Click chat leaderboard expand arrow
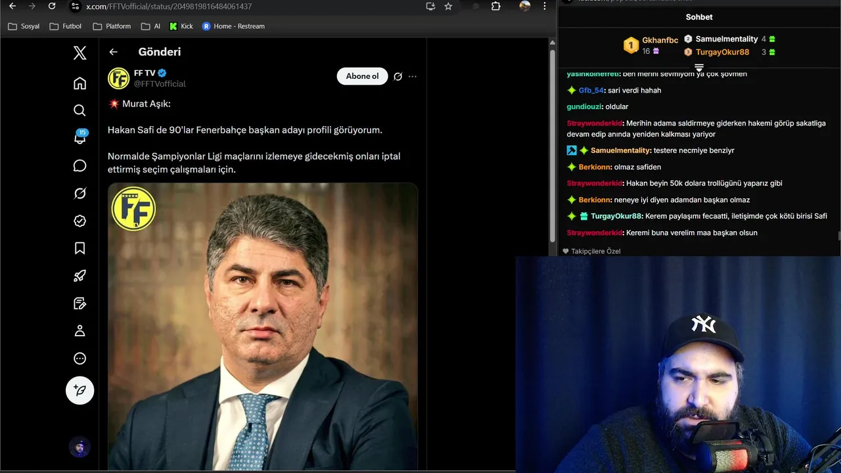The height and width of the screenshot is (473, 841). [x=699, y=68]
